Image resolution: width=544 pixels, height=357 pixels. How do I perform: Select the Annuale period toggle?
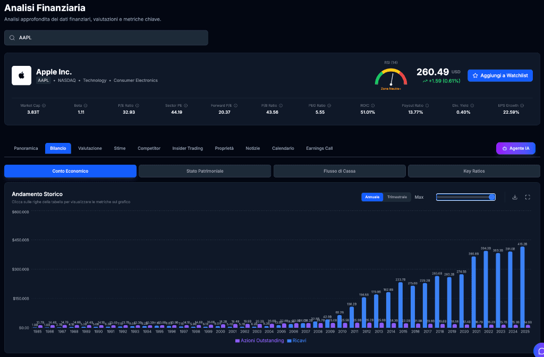[372, 197]
